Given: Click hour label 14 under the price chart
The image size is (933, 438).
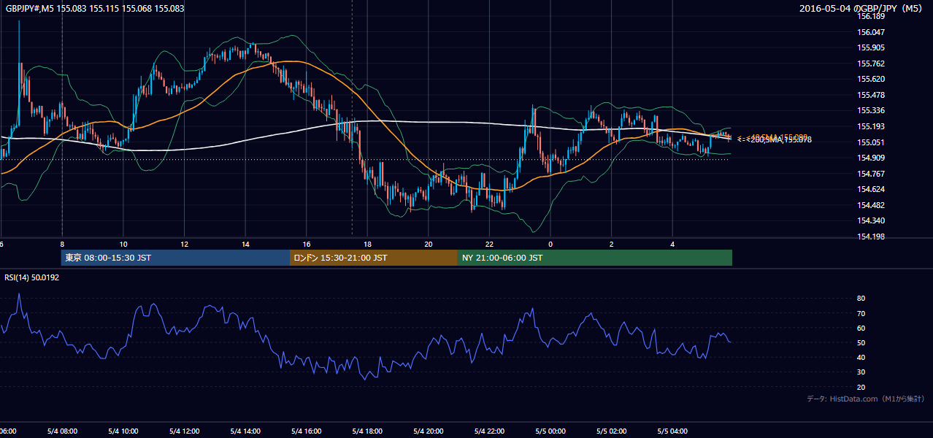Looking at the screenshot, I should click(x=245, y=244).
